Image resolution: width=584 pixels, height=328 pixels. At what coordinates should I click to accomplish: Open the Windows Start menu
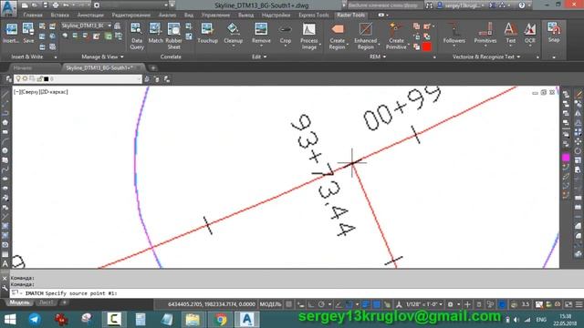(x=10, y=319)
